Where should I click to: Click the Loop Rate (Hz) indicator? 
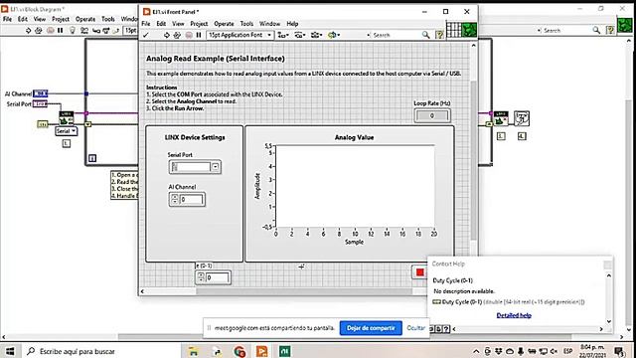point(432,116)
